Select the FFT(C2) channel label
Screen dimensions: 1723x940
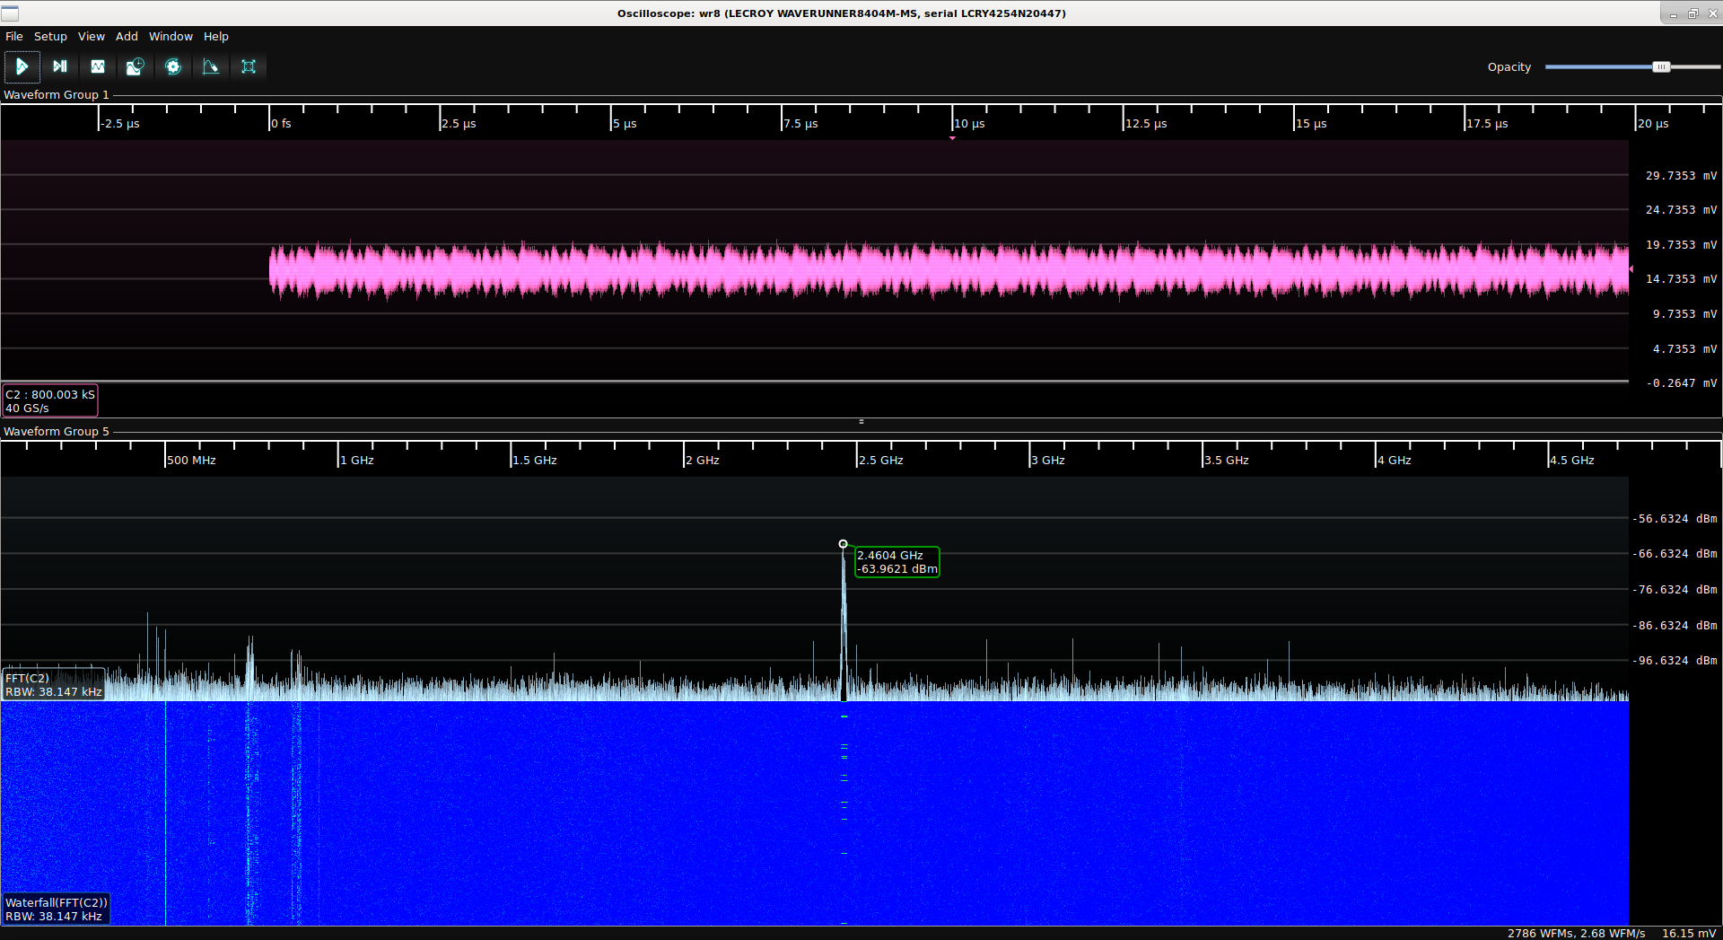54,685
